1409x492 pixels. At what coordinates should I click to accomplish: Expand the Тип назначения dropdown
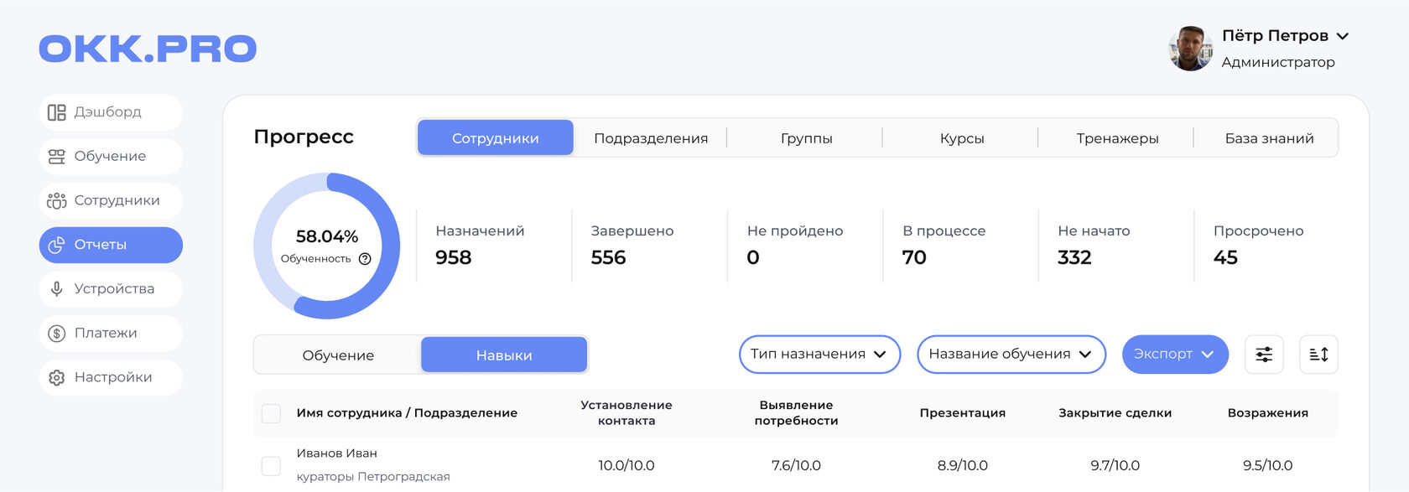tap(819, 355)
